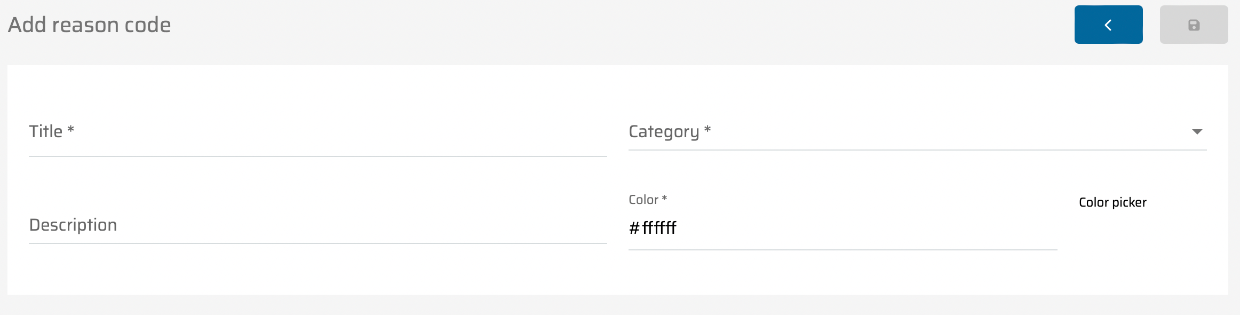Click the "Color picker" label text
The height and width of the screenshot is (315, 1240).
coord(1112,203)
